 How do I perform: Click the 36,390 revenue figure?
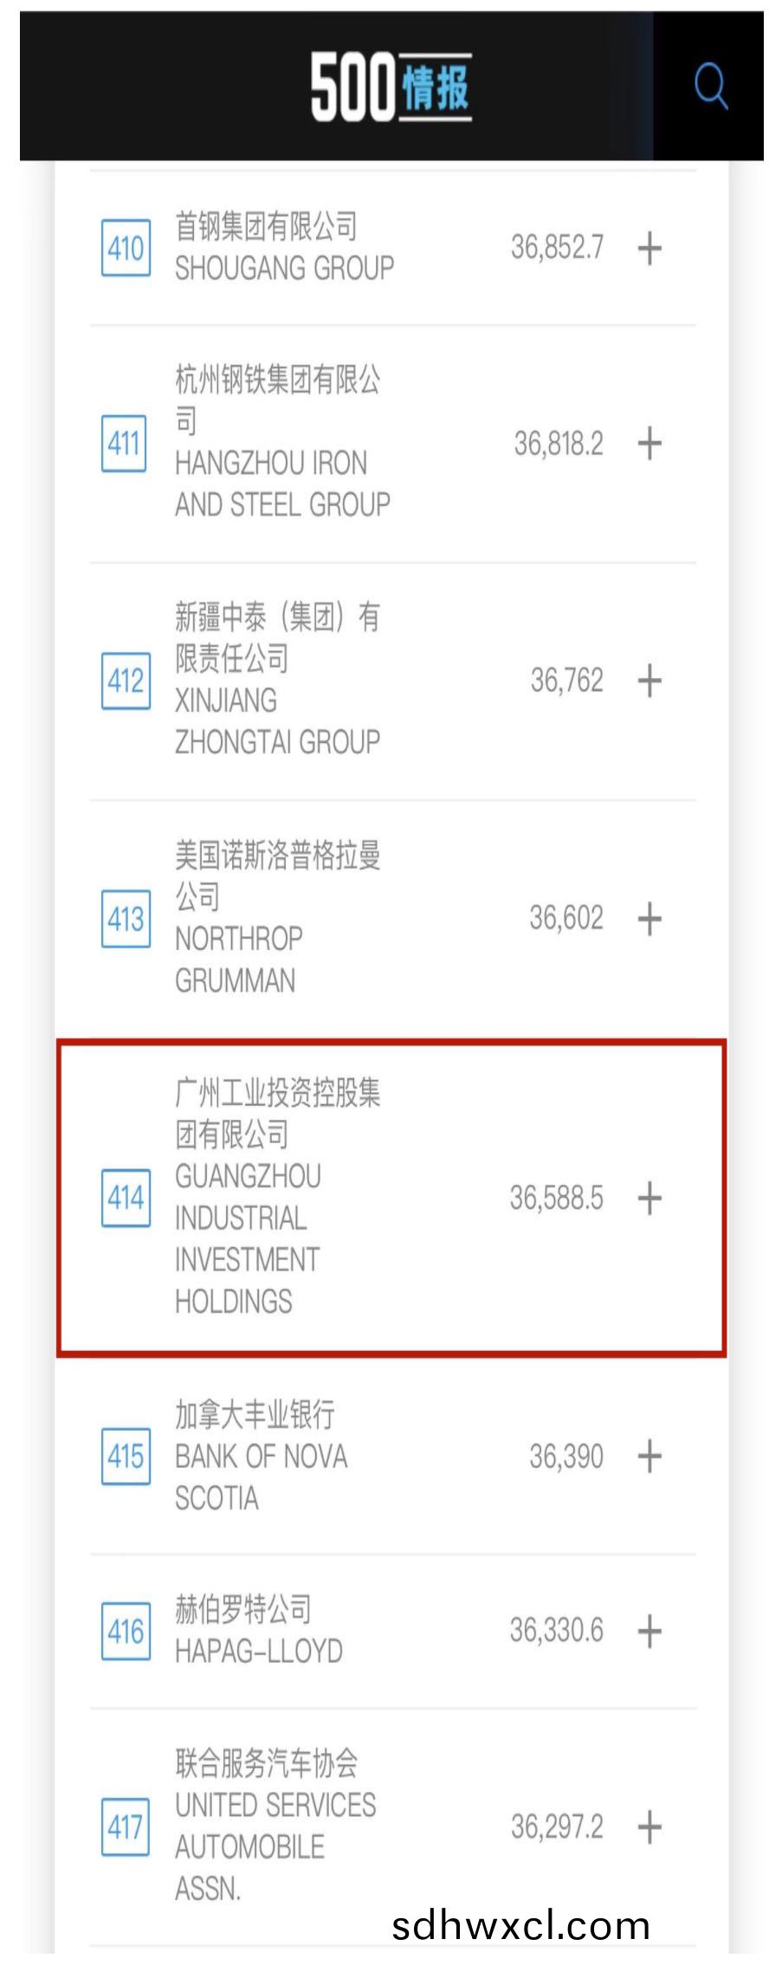point(566,1456)
